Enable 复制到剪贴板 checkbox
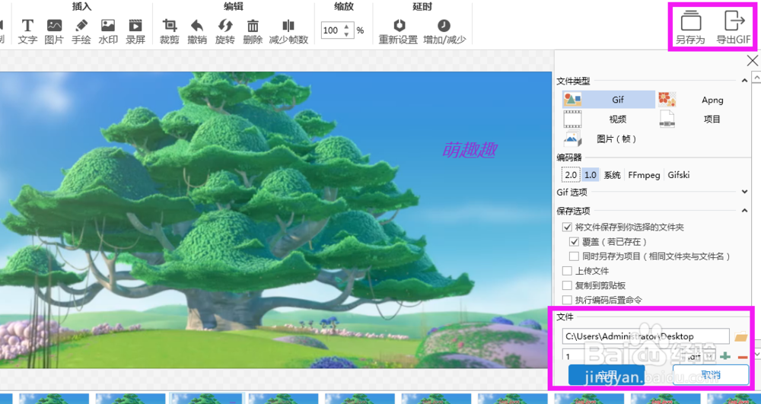Image resolution: width=761 pixels, height=404 pixels. click(x=567, y=285)
